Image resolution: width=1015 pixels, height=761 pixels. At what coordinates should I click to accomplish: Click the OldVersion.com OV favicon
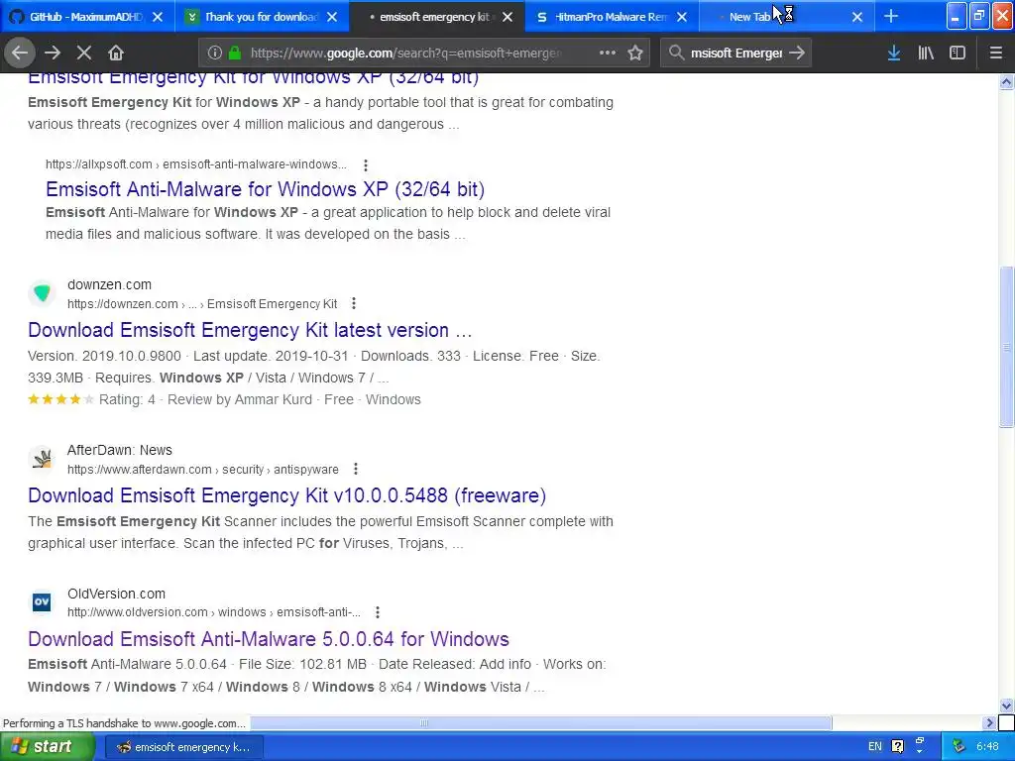tap(42, 602)
